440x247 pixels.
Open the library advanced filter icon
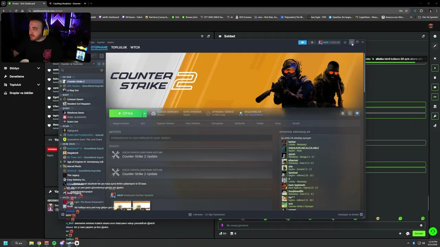click(x=102, y=70)
